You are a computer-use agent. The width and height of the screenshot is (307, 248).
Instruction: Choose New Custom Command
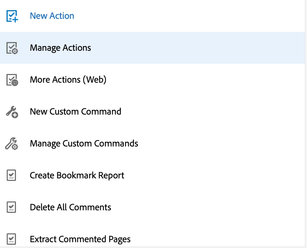(75, 112)
